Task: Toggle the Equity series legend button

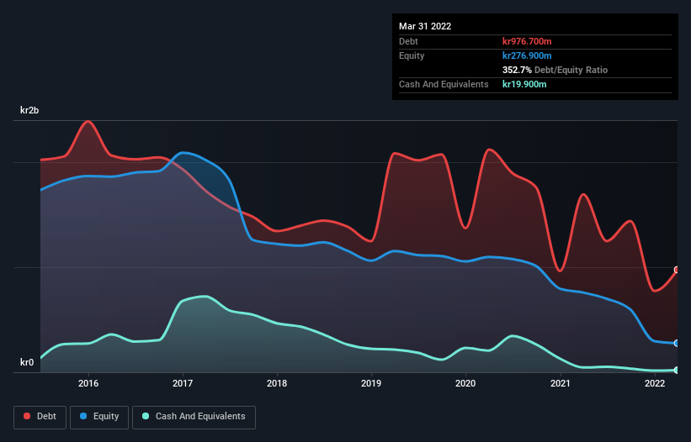Action: 99,417
